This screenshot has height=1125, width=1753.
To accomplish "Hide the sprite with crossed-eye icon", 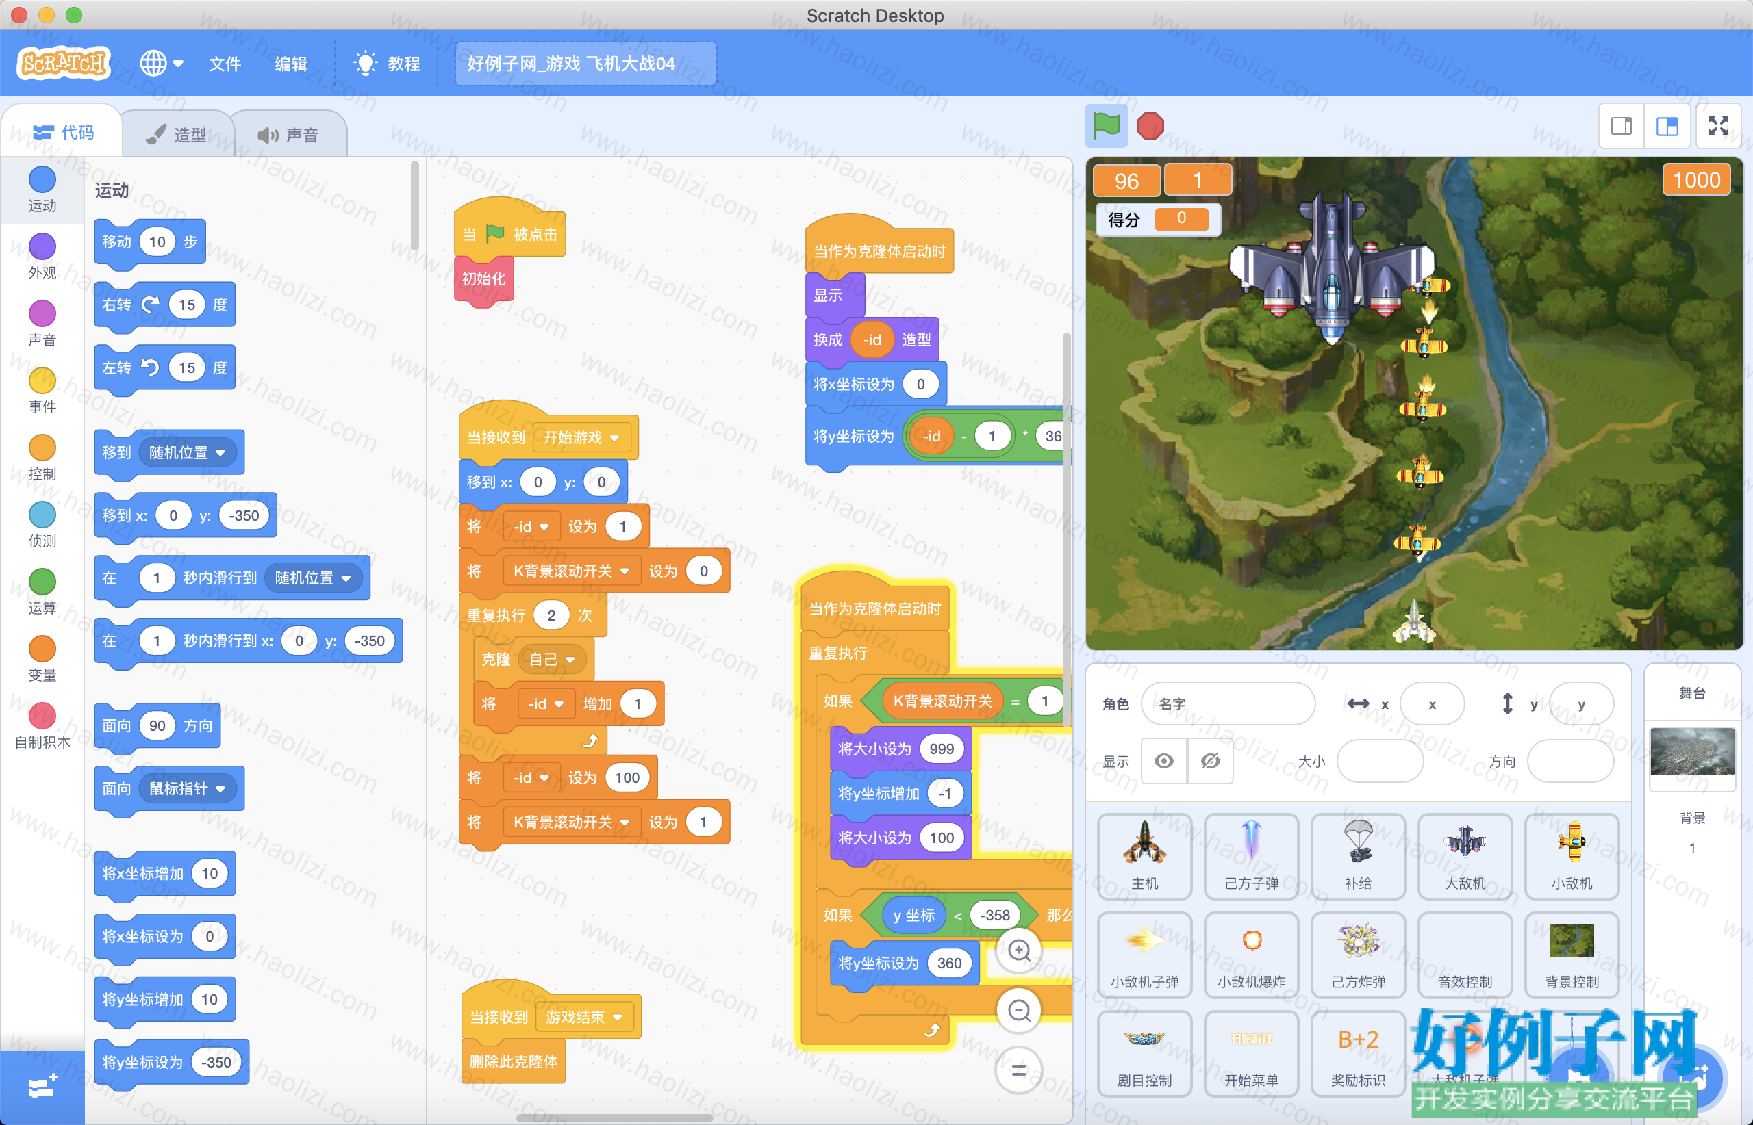I will [1211, 761].
